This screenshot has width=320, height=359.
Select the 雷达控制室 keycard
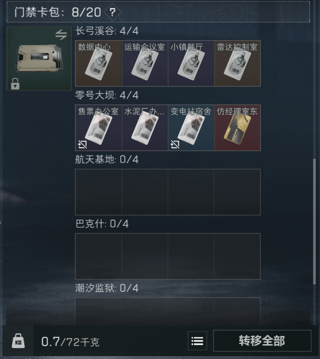click(237, 64)
